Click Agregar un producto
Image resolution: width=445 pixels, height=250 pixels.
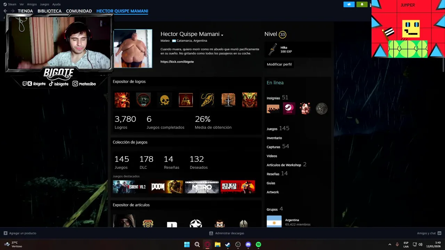point(20,233)
